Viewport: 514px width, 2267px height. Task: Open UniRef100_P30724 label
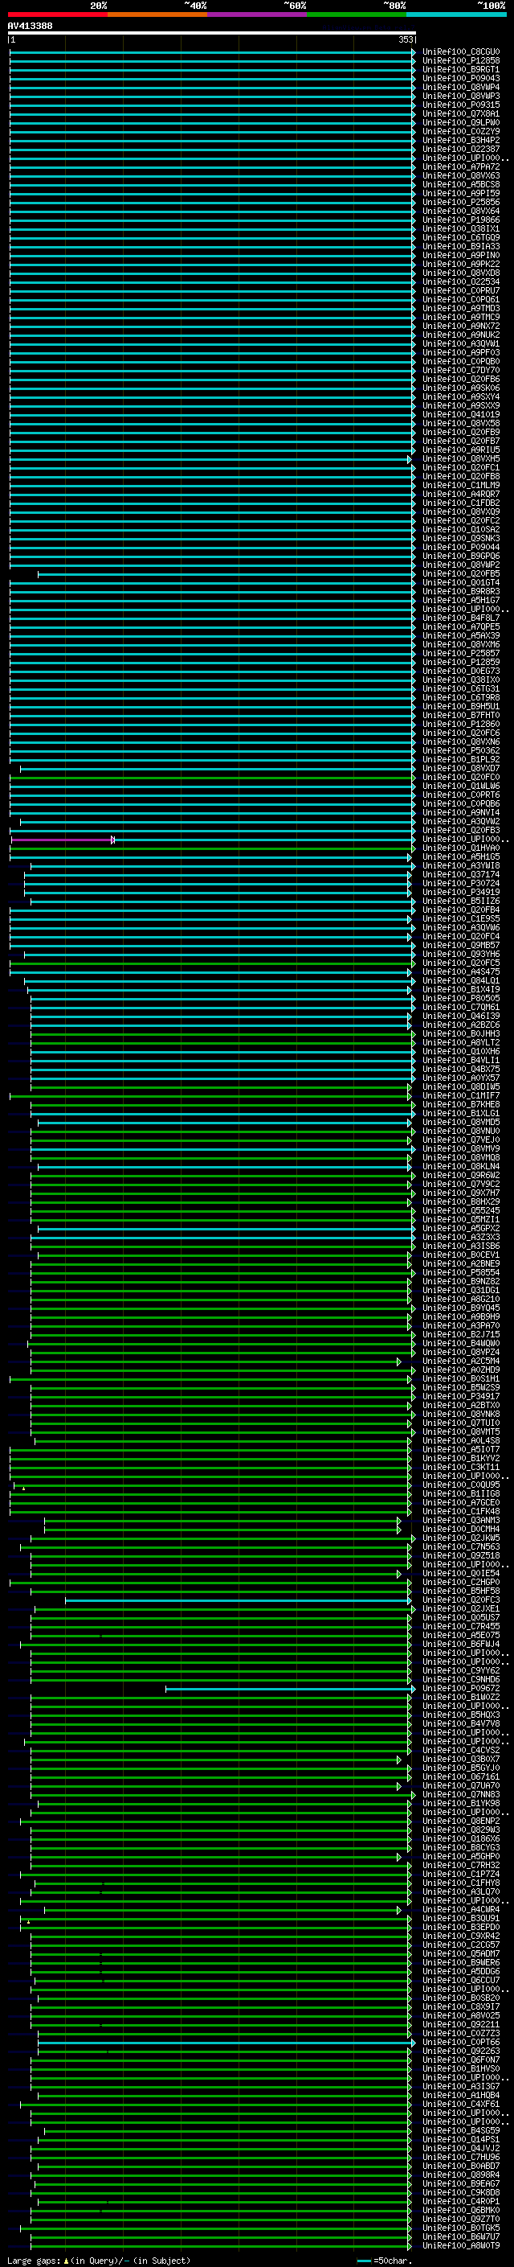[460, 884]
